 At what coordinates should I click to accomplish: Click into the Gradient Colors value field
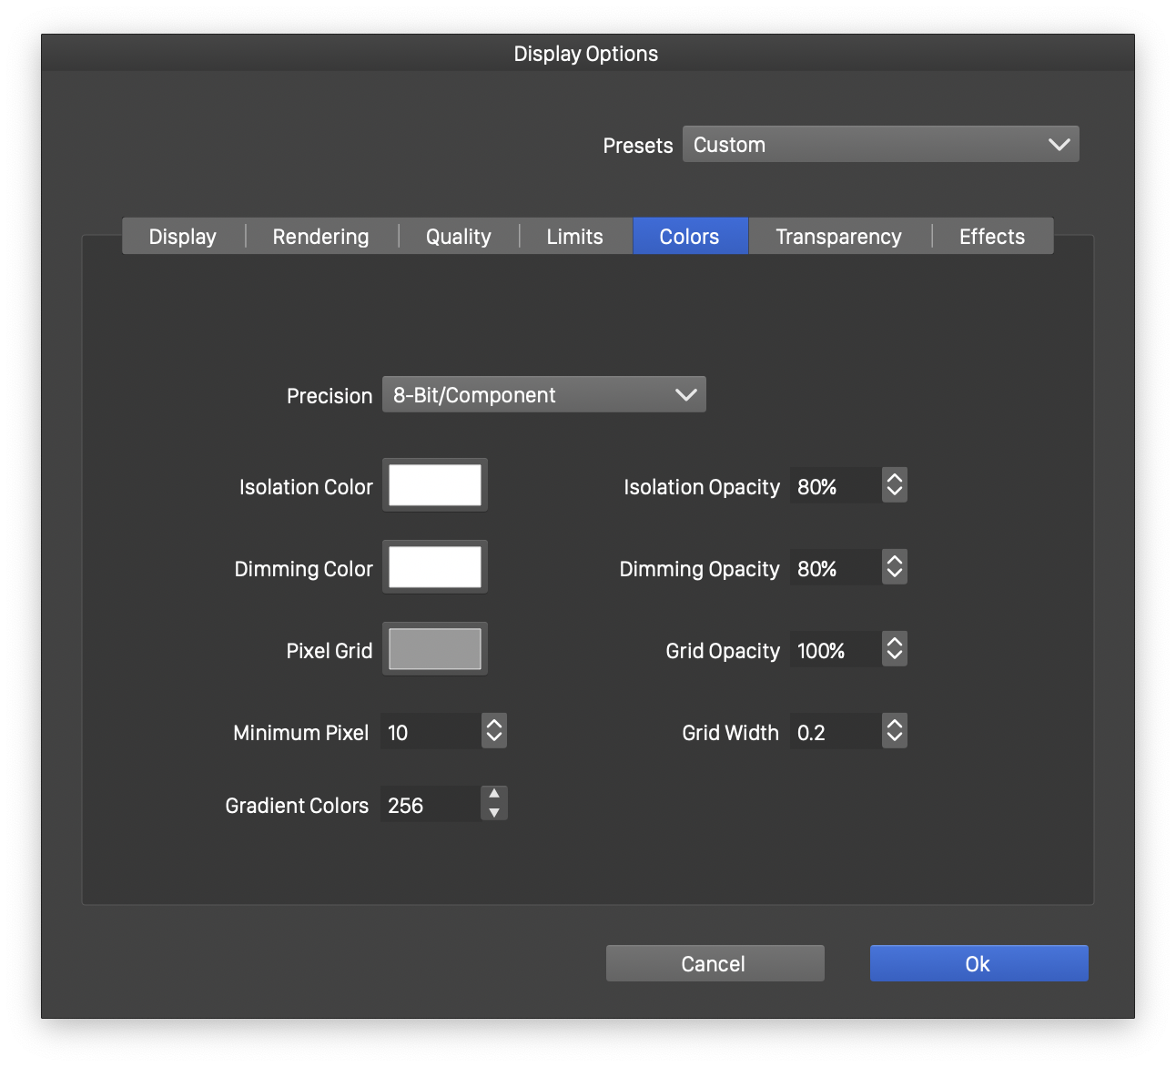pyautogui.click(x=430, y=806)
